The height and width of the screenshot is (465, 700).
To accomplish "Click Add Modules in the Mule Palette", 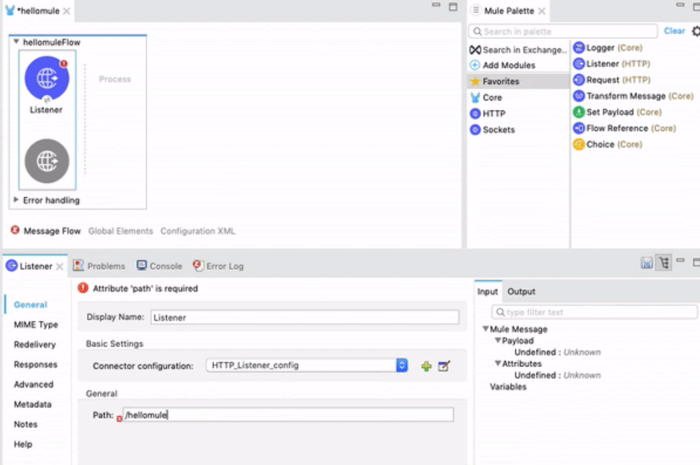I will pyautogui.click(x=508, y=65).
